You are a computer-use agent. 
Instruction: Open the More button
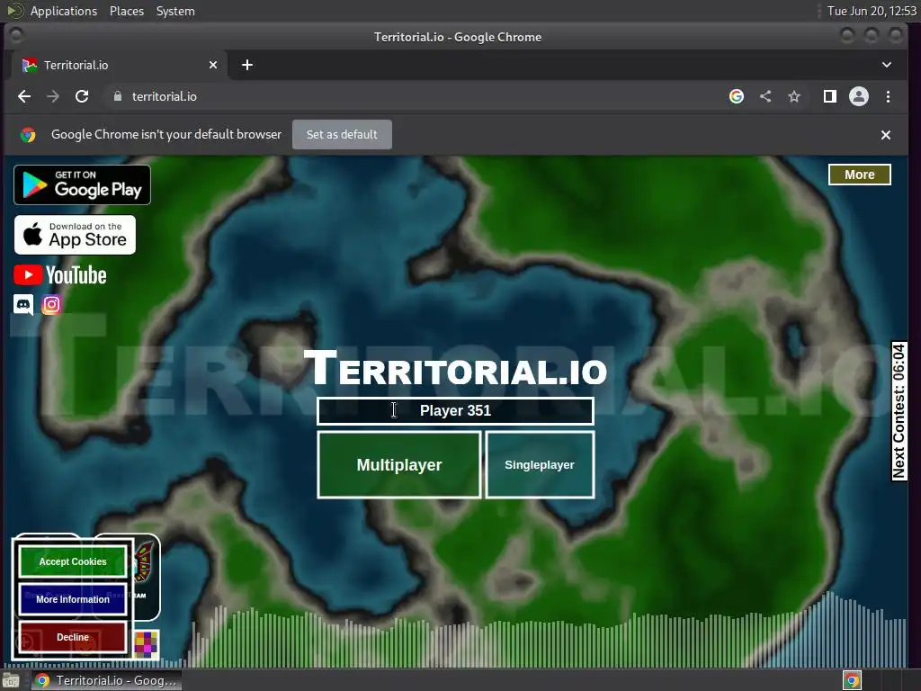click(859, 175)
